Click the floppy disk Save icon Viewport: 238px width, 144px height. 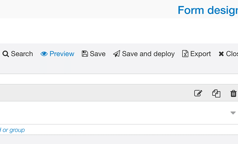[x=85, y=54]
